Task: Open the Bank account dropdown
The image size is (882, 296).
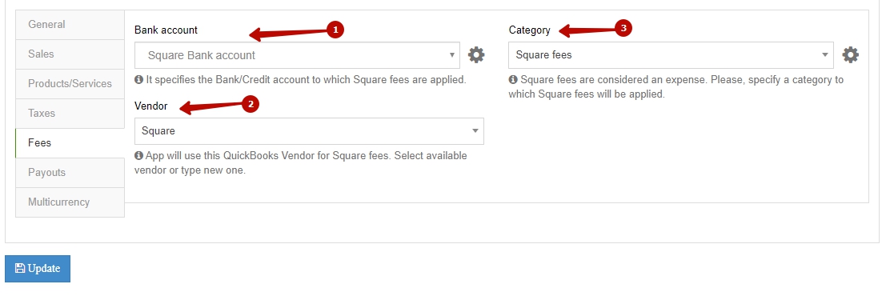Action: [x=297, y=55]
